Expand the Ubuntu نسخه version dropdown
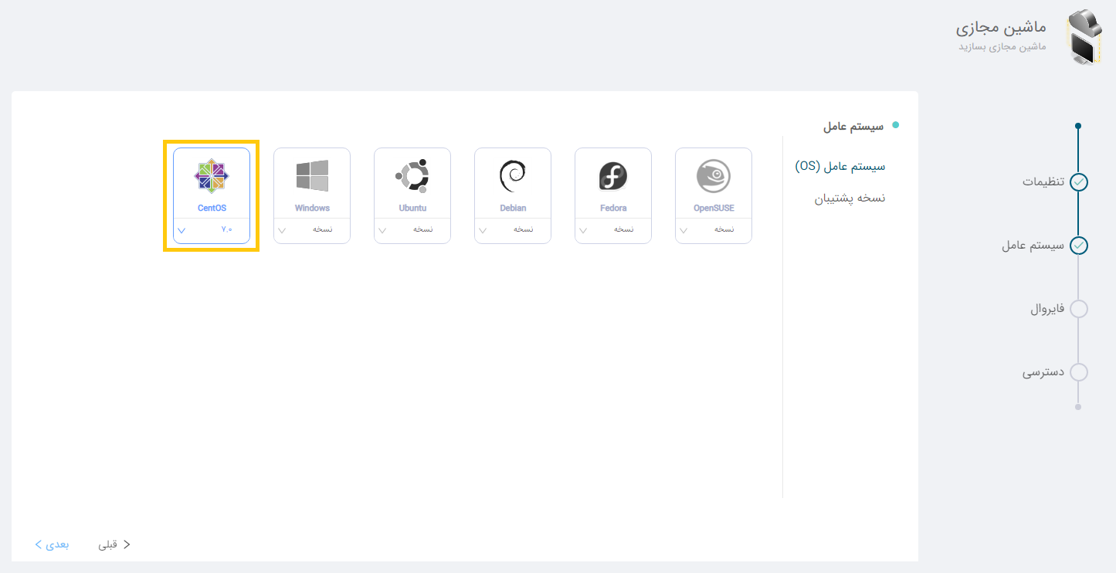 tap(412, 230)
